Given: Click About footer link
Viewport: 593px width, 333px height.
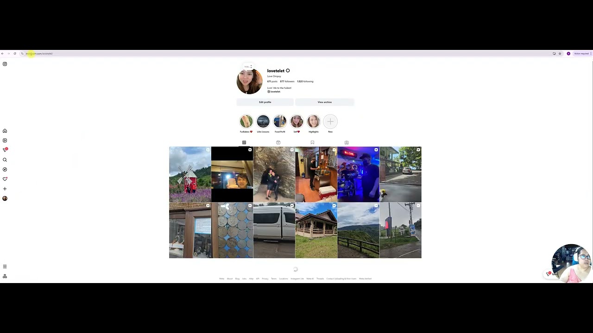Looking at the screenshot, I should click(230, 279).
